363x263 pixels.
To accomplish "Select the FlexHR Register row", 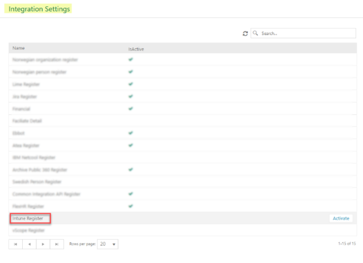I will pyautogui.click(x=183, y=206).
